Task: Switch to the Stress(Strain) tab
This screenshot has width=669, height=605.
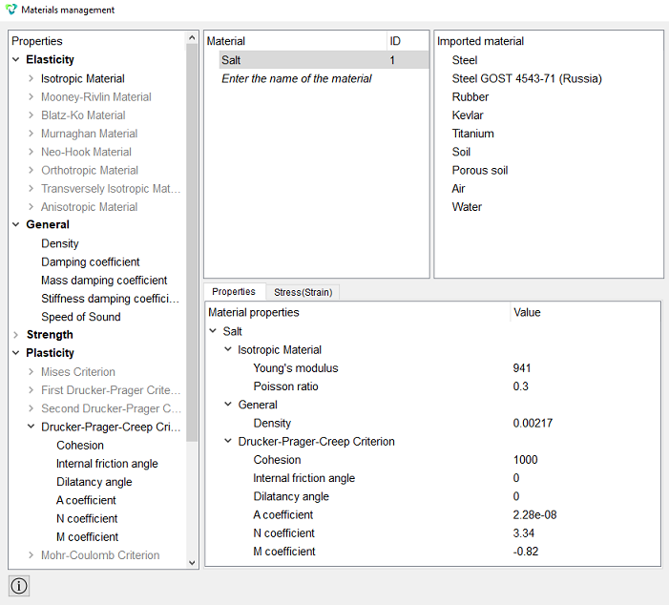Action: pos(303,292)
